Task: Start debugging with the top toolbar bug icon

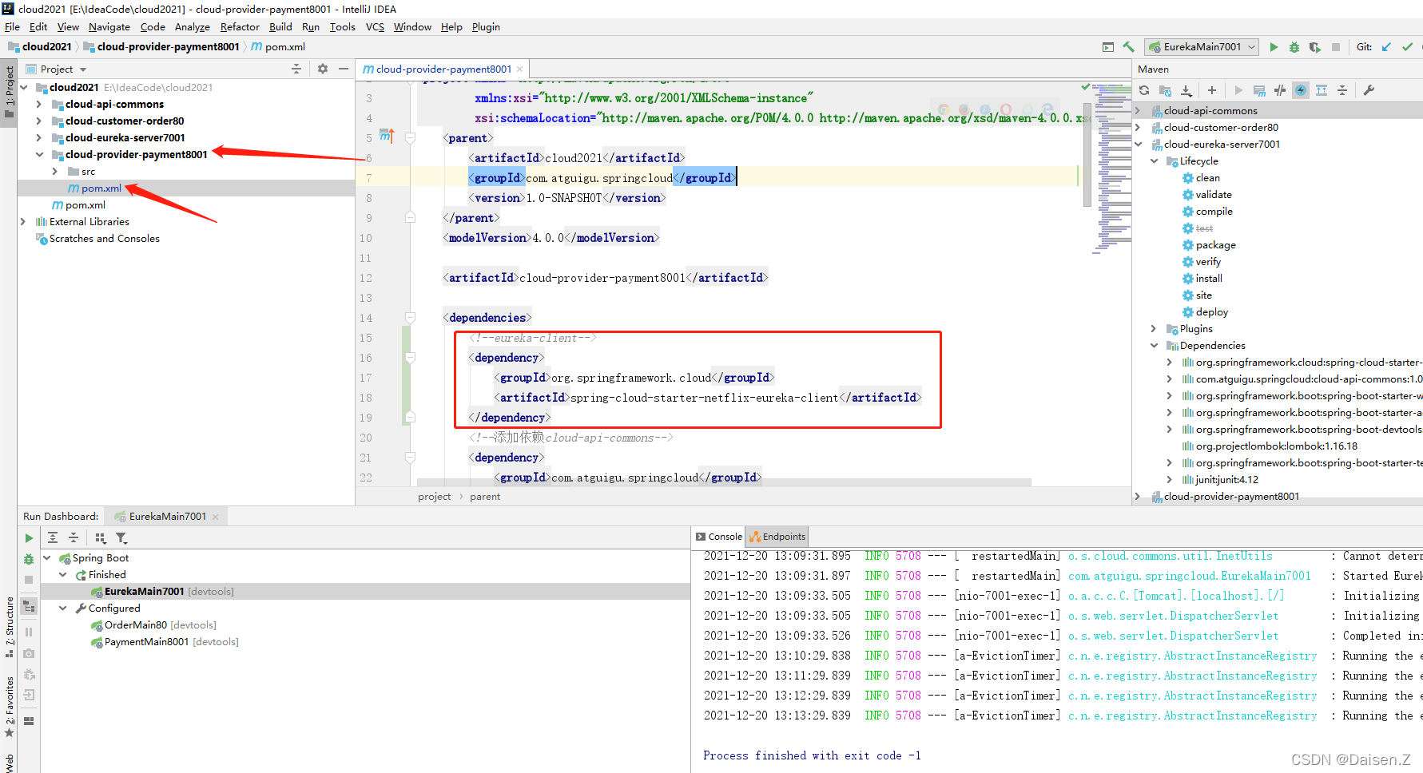Action: pos(1294,47)
